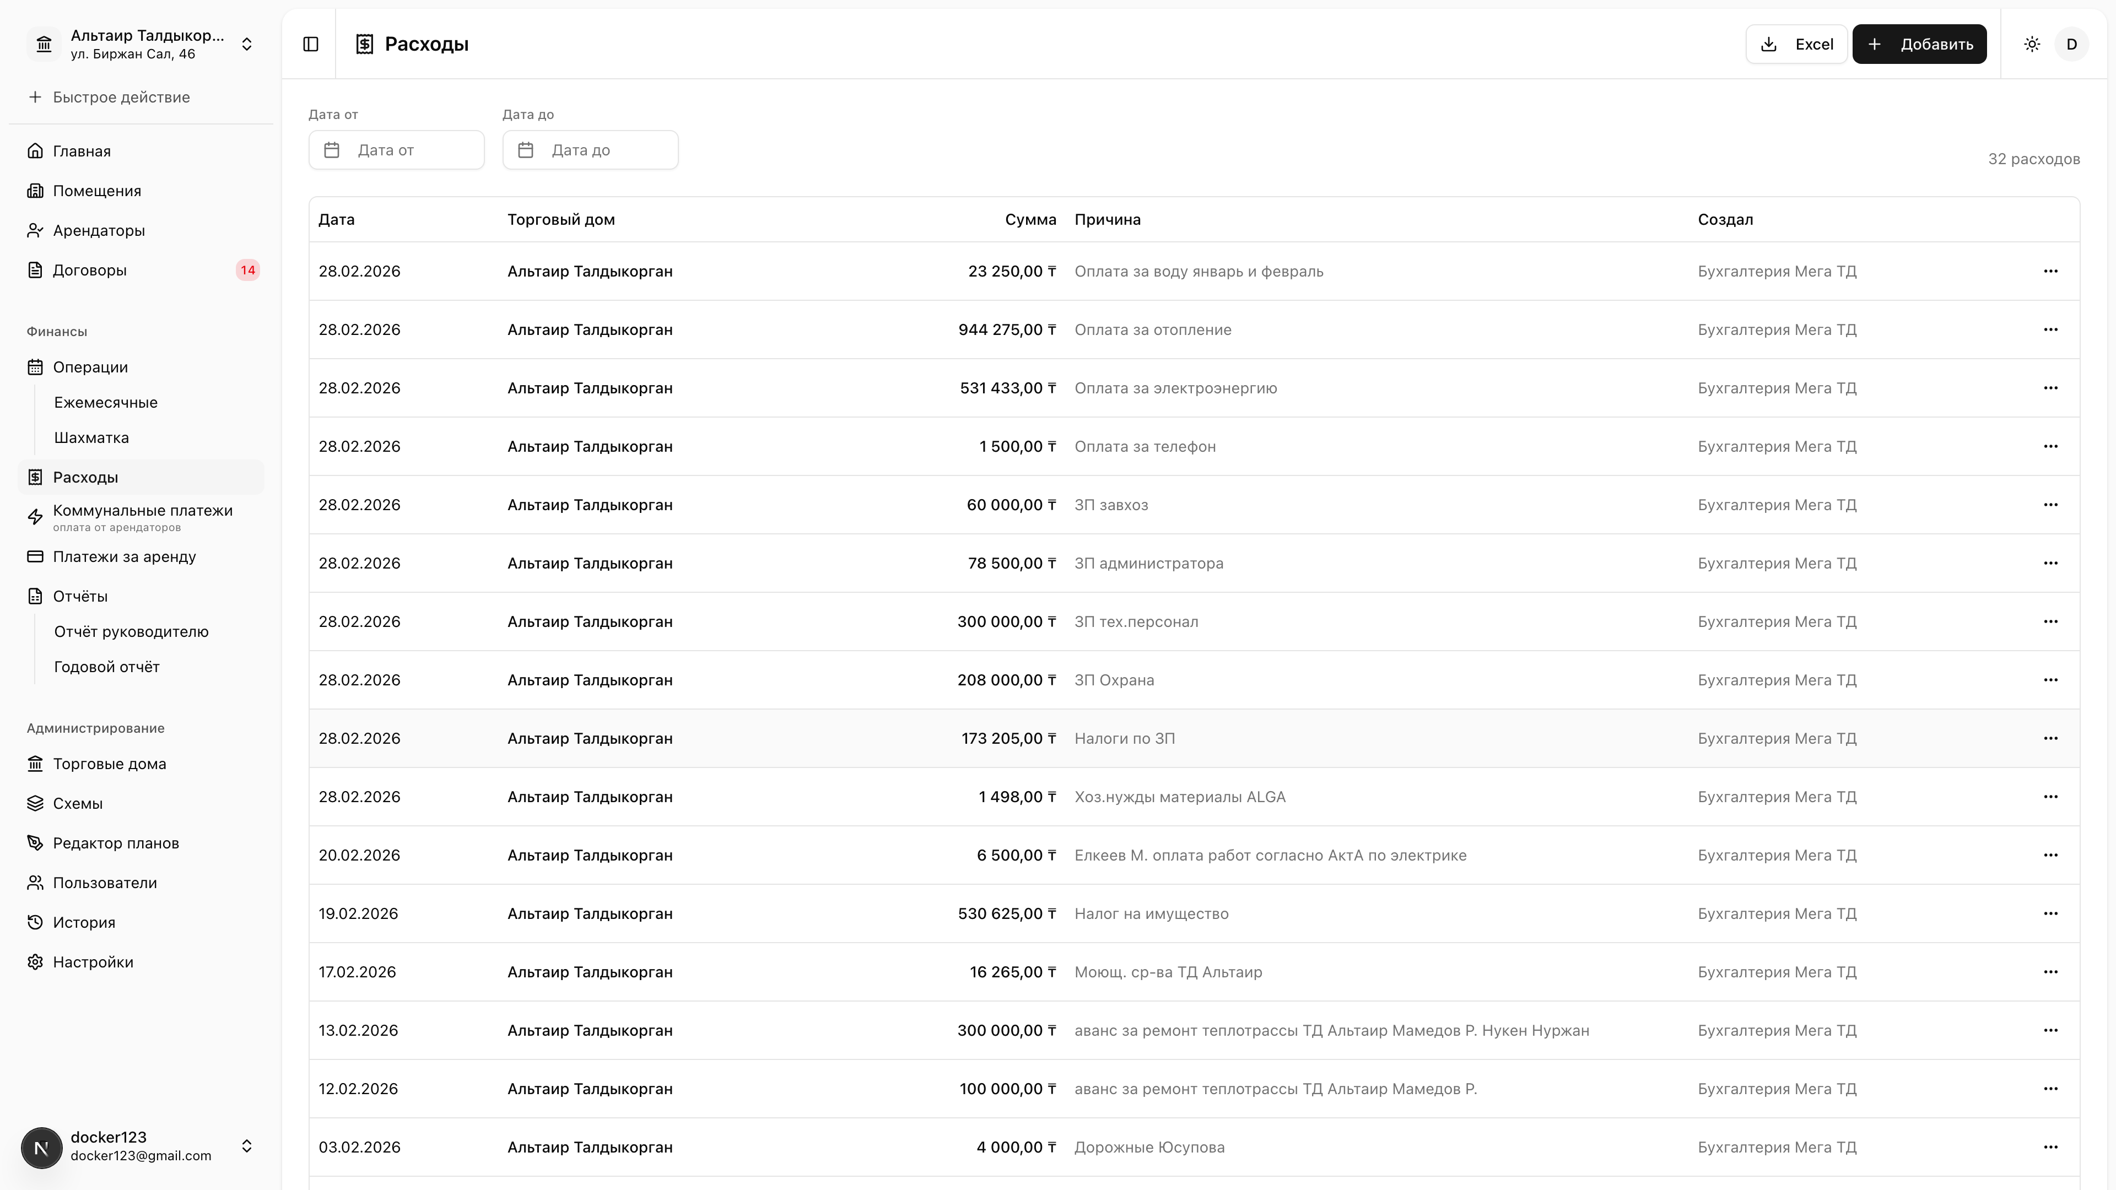2116x1190 pixels.
Task: Open the Дата до date picker
Action: coord(591,150)
